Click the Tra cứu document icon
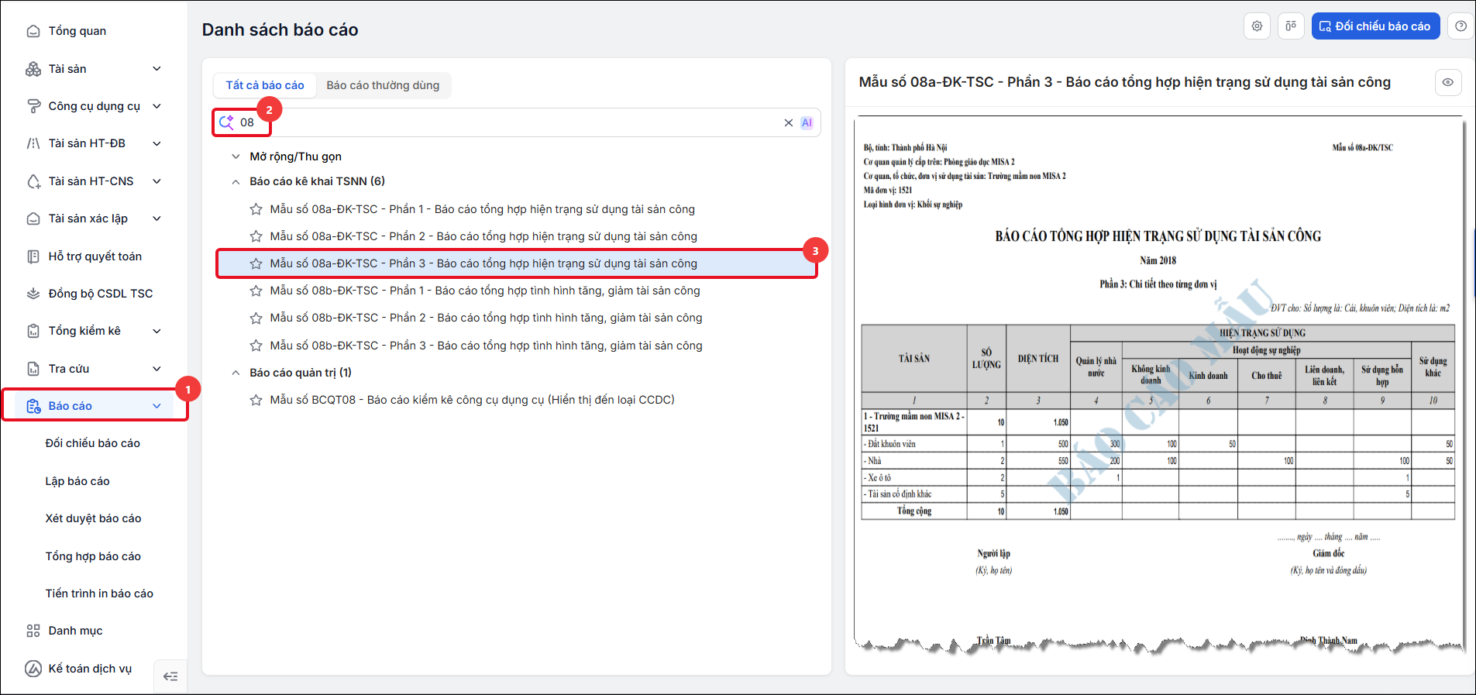The image size is (1476, 695). [33, 369]
